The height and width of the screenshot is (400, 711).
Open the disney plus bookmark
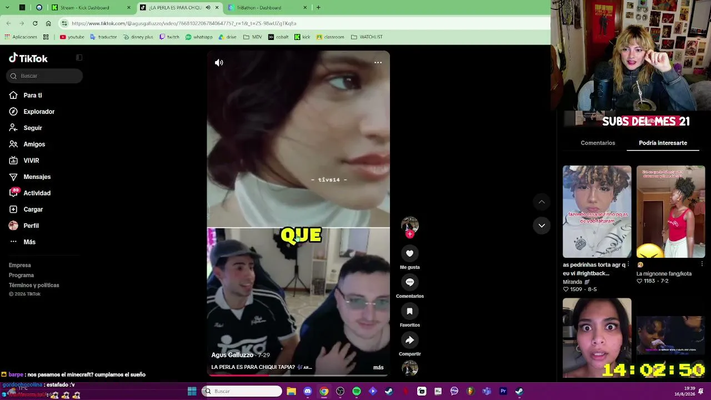pos(138,37)
